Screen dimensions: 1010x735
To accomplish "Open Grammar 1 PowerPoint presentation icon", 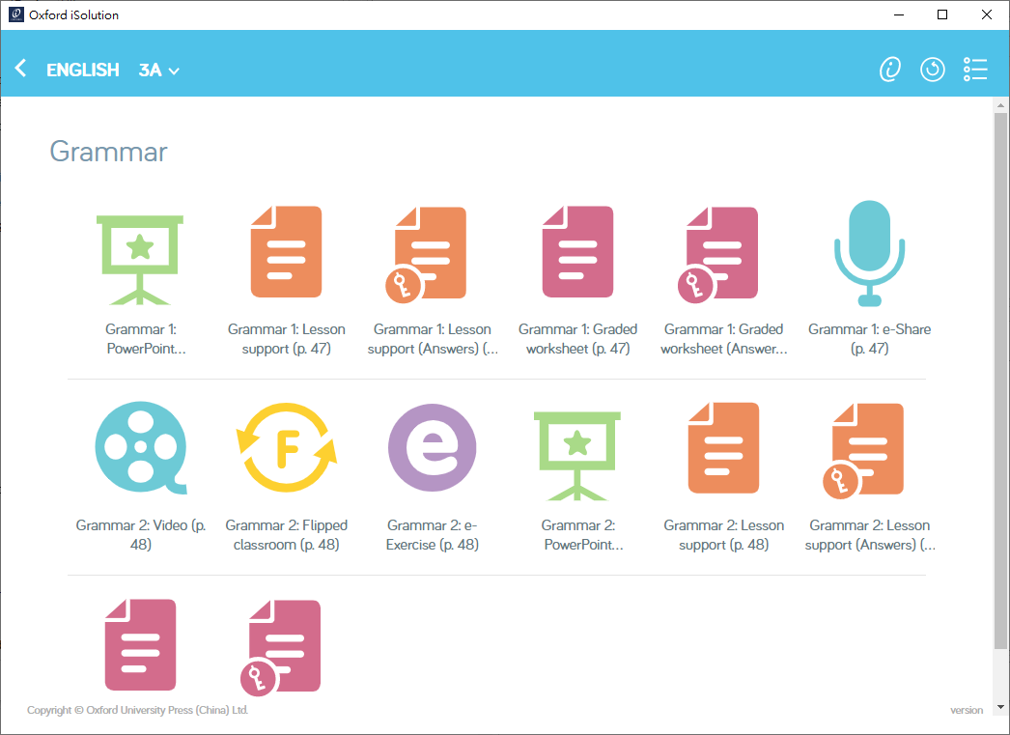I will [140, 260].
